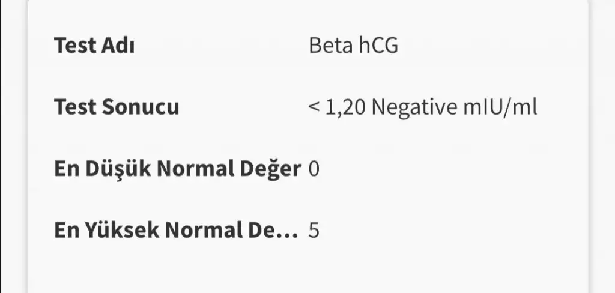Select the highest normal value 5
Screen dimensions: 615x293
click(314, 231)
